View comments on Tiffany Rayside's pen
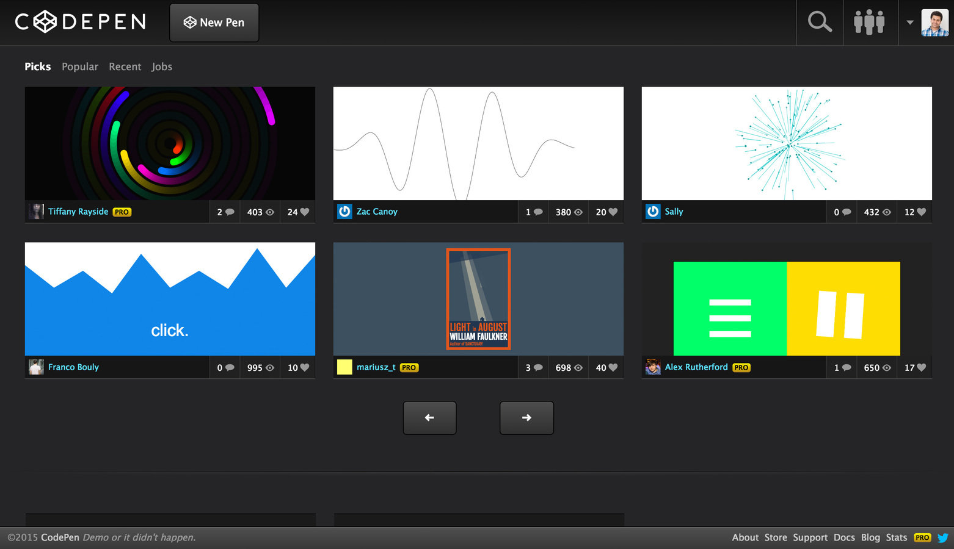 click(225, 212)
